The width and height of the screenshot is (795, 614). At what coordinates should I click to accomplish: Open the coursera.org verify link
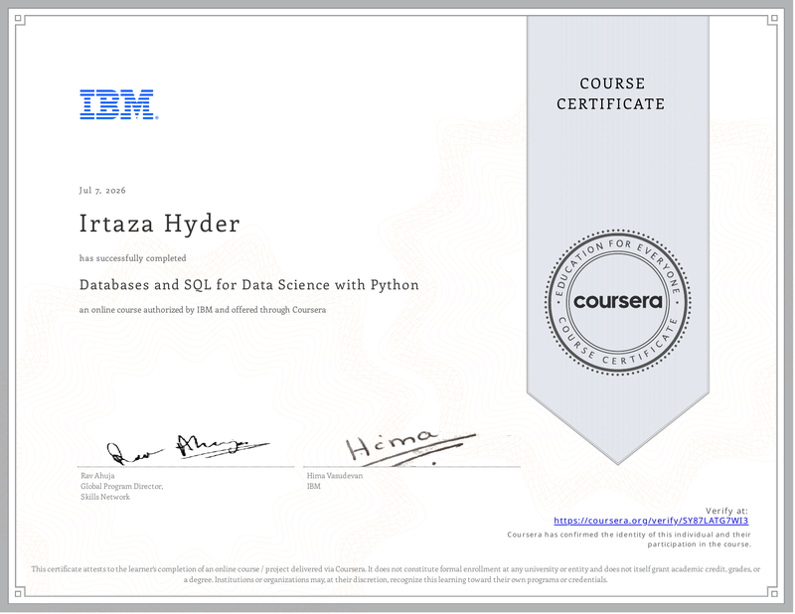651,521
